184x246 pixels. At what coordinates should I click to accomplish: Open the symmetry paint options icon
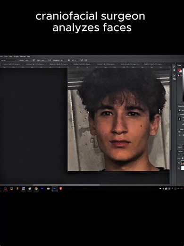86,61
